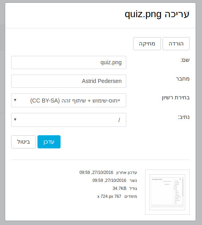Viewport: 202px width, 225px height.
Task: Click the path dropdown arrow
Action: pos(15,119)
